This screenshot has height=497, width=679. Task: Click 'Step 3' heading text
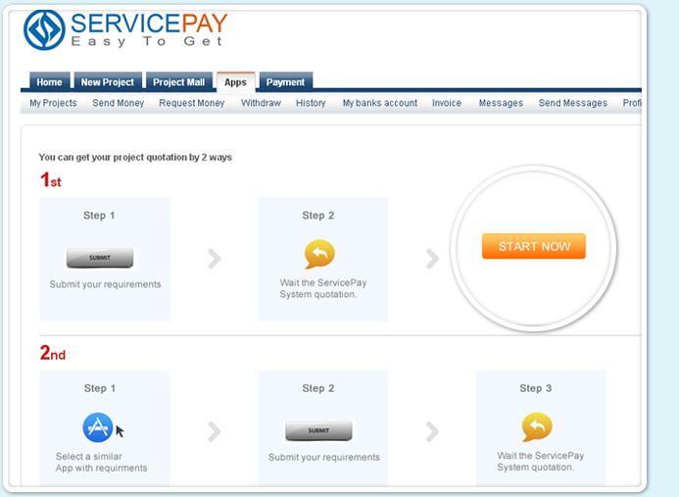click(536, 388)
